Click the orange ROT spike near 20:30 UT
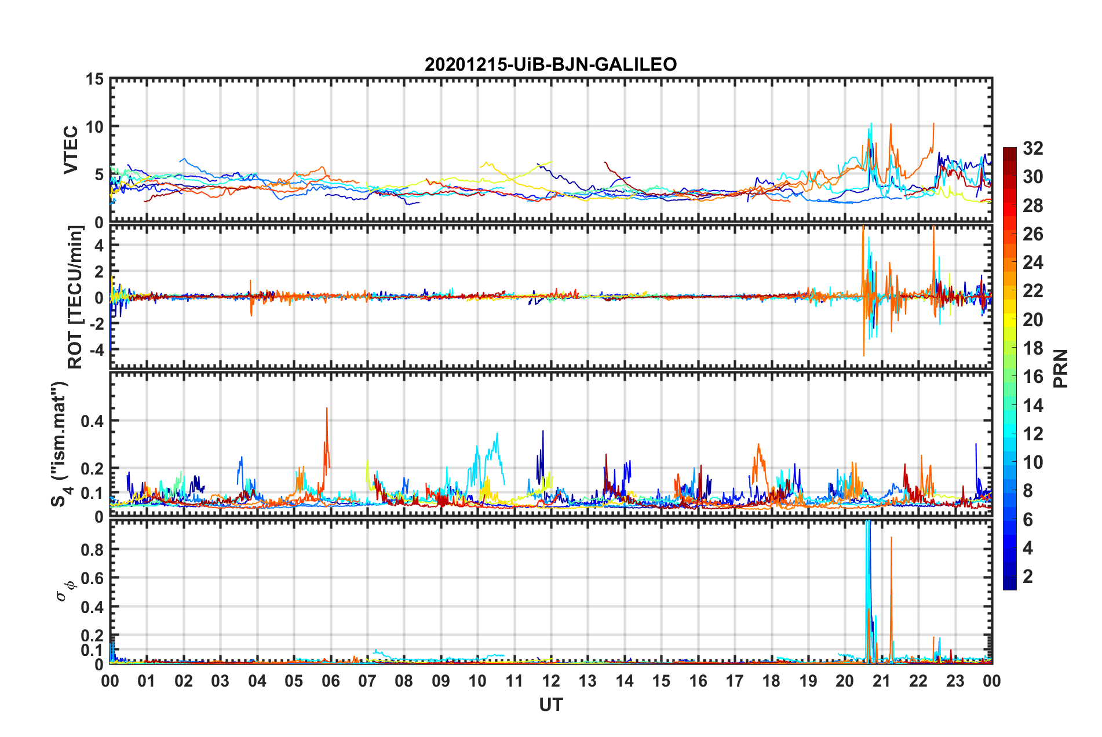This screenshot has width=1102, height=737. coord(863,290)
